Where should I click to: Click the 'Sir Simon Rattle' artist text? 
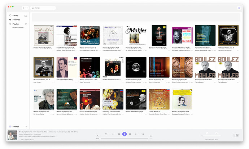[x=39, y=114]
